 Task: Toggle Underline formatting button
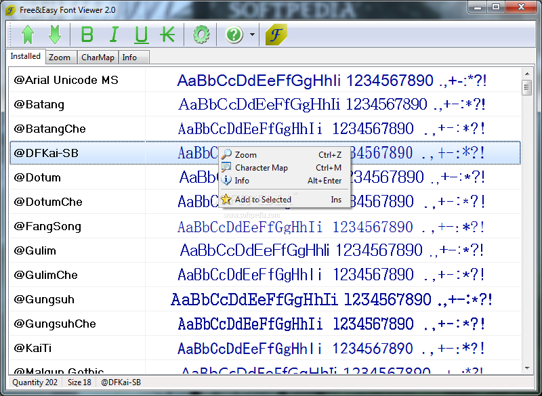pyautogui.click(x=141, y=35)
